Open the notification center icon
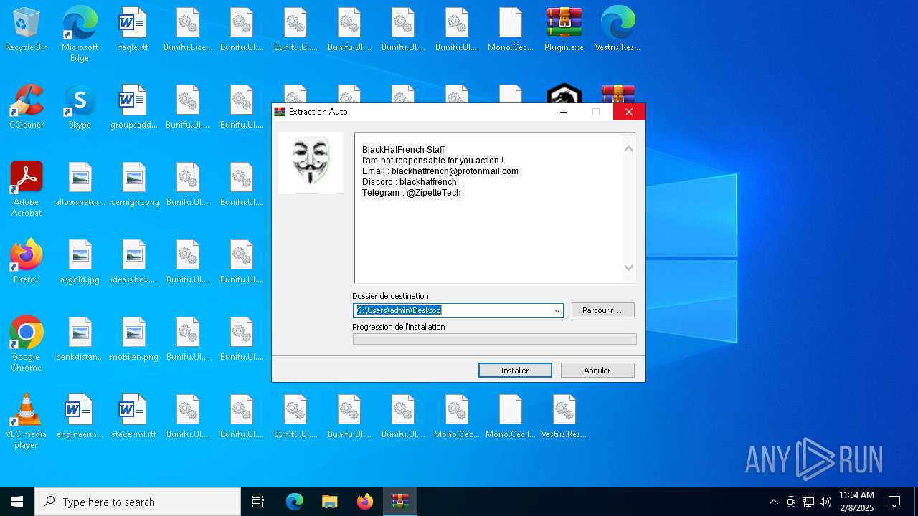 click(x=894, y=502)
